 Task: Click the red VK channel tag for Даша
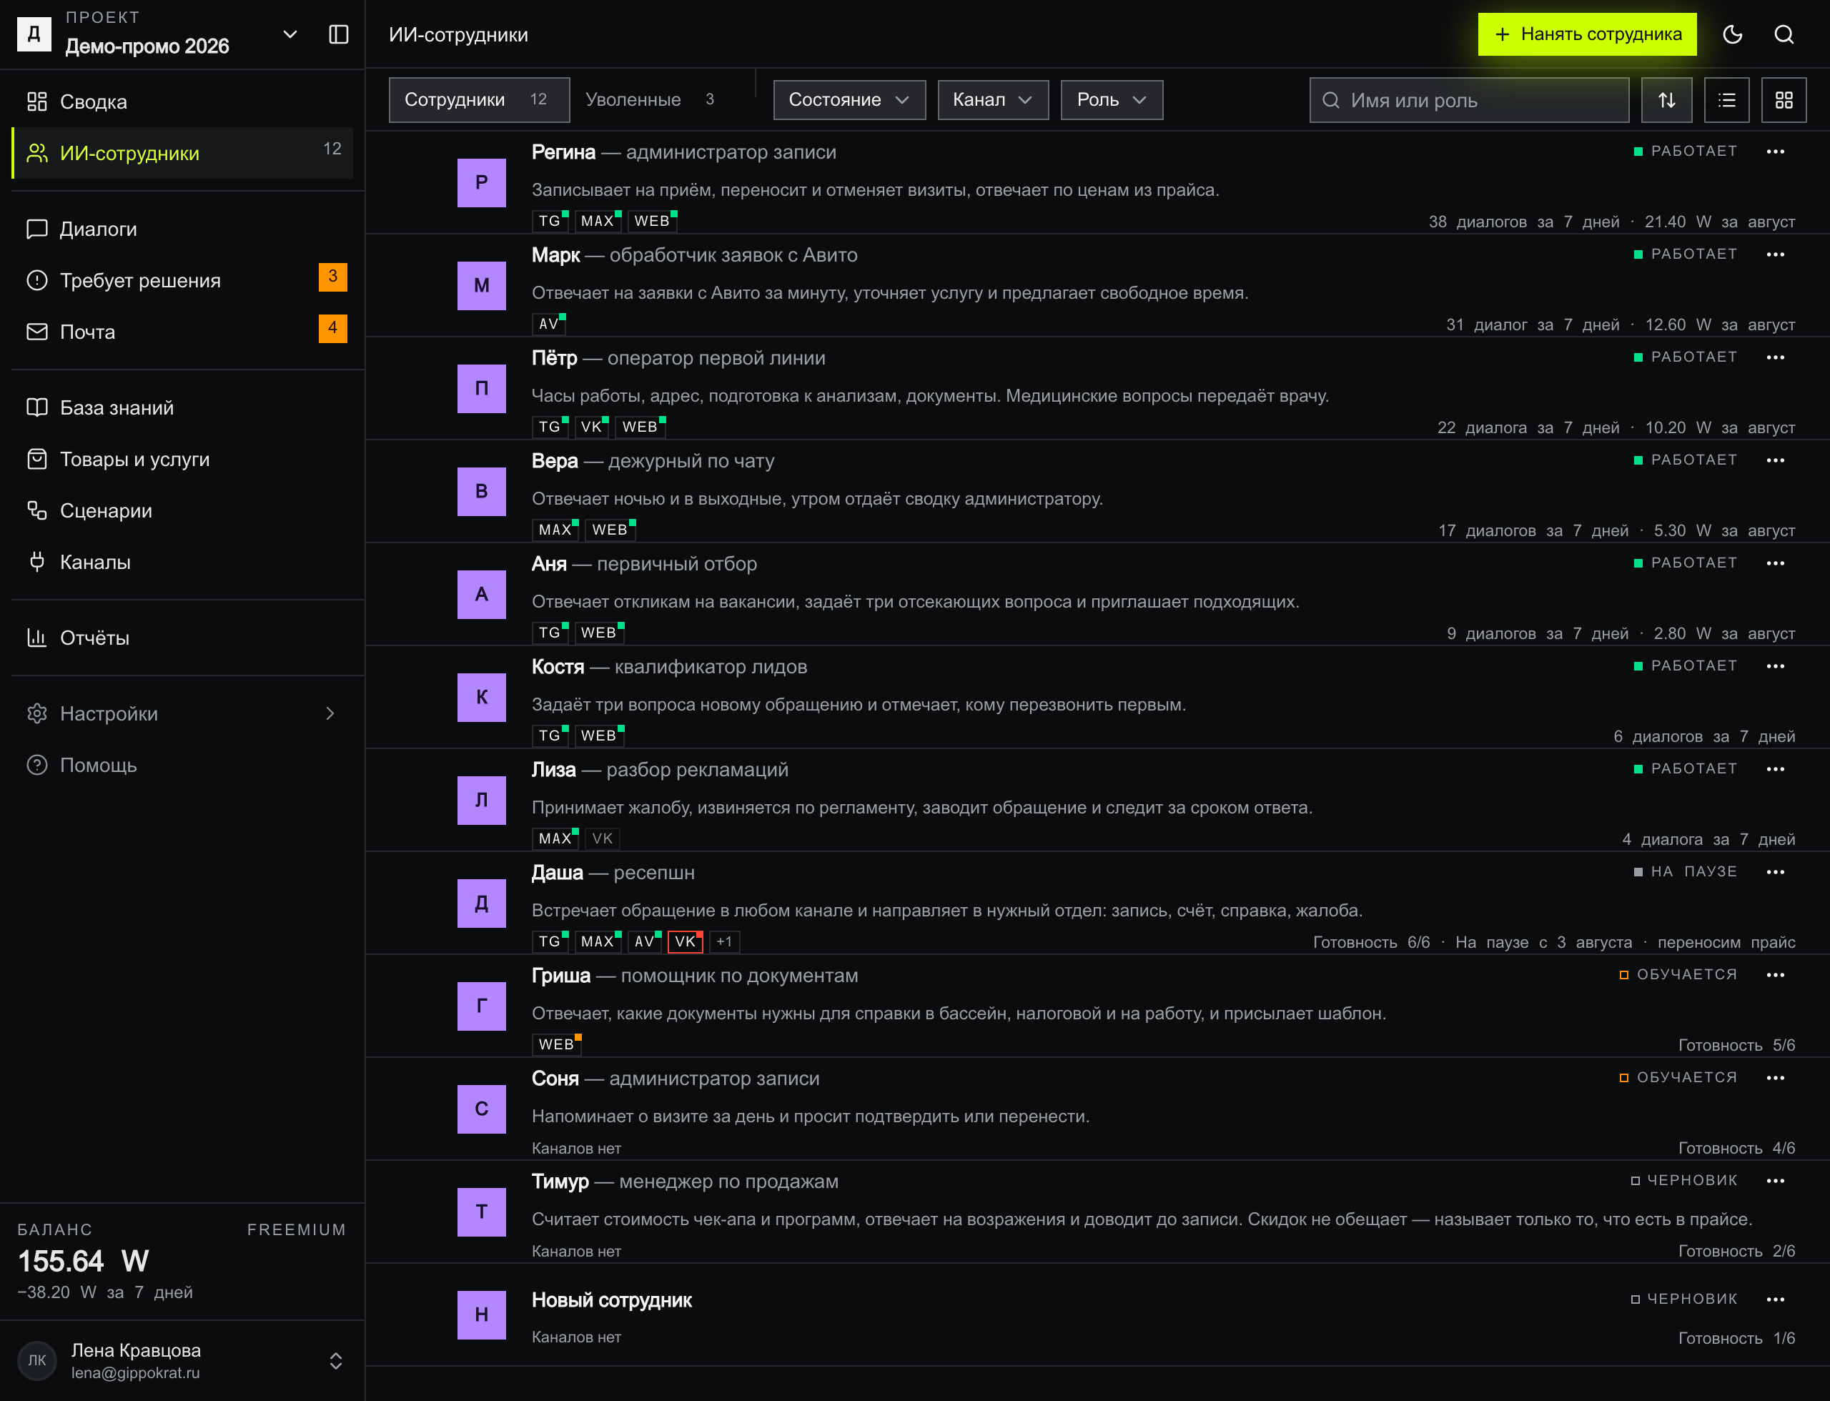point(686,941)
